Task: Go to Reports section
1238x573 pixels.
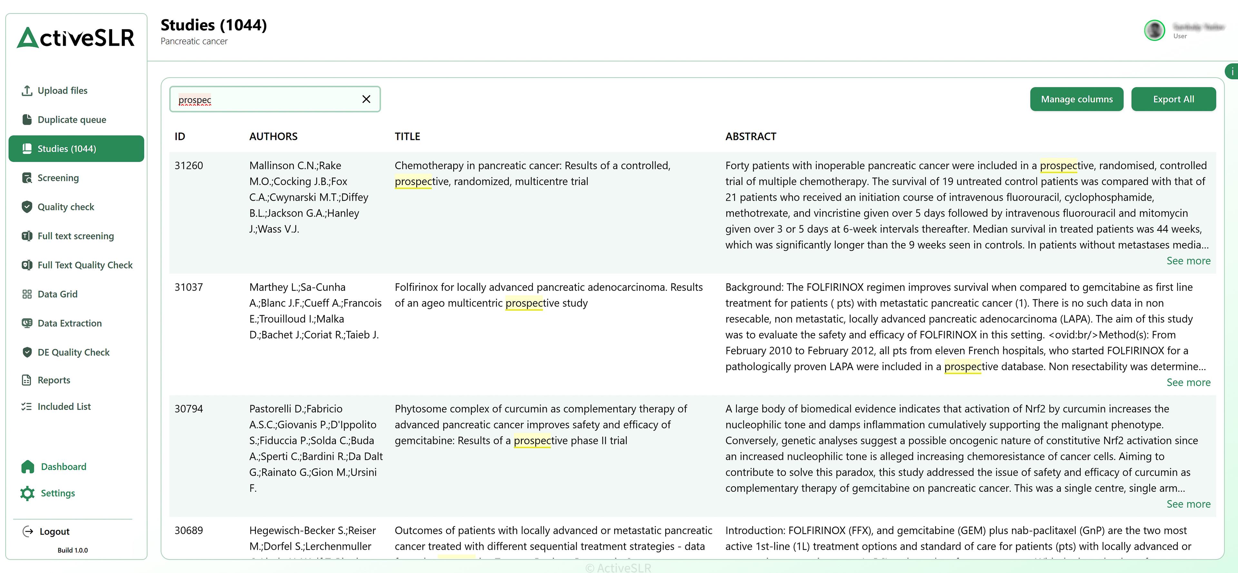Action: coord(54,380)
